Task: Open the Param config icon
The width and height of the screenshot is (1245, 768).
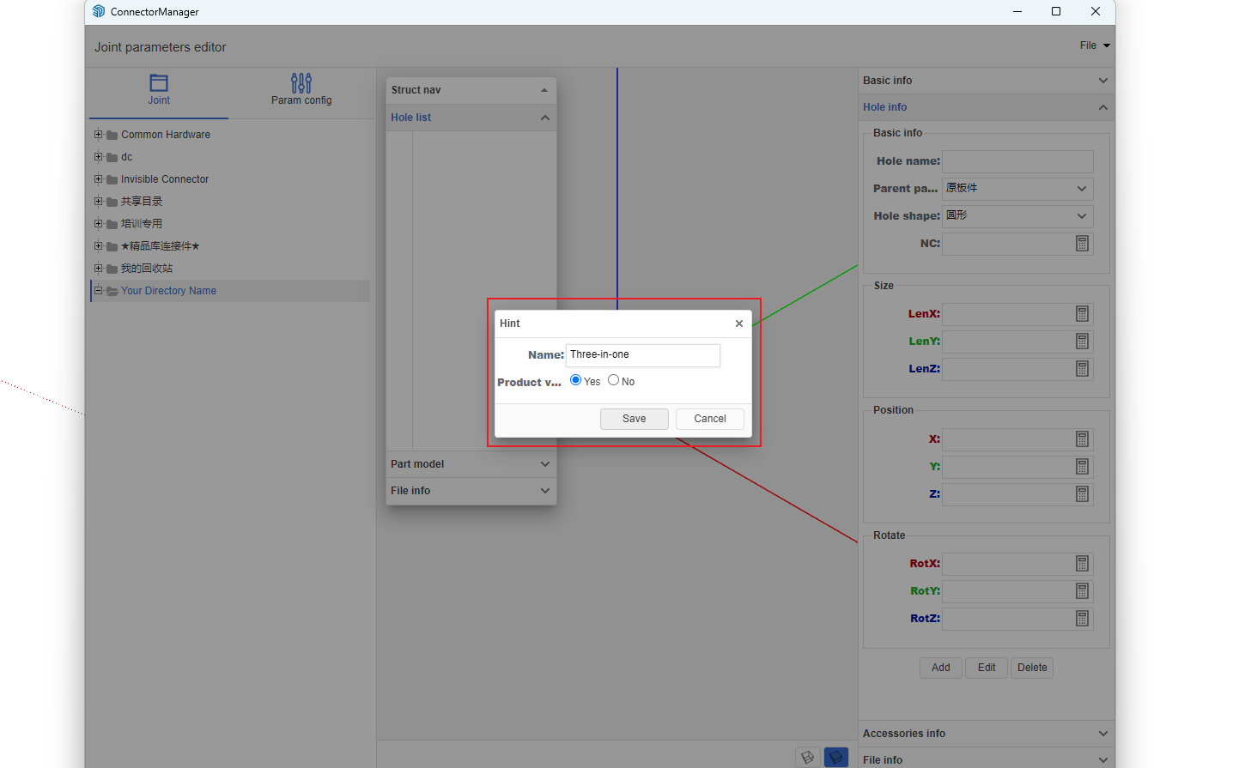Action: (x=301, y=83)
